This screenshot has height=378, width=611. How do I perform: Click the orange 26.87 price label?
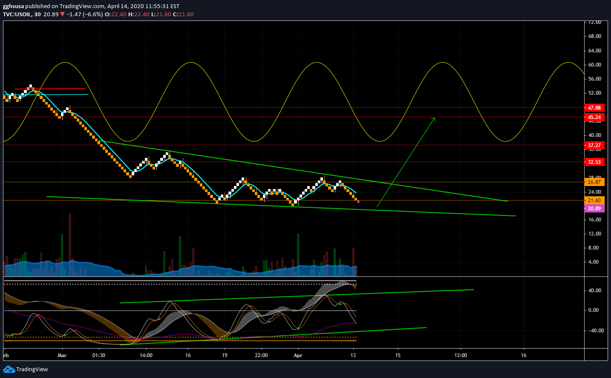[x=594, y=182]
